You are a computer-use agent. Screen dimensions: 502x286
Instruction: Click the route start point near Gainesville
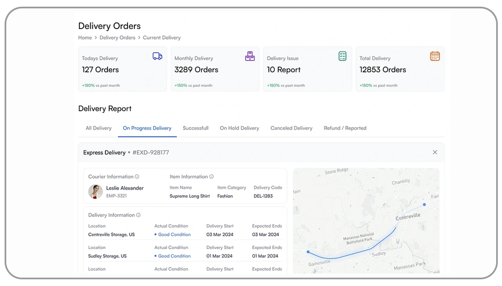308,252
